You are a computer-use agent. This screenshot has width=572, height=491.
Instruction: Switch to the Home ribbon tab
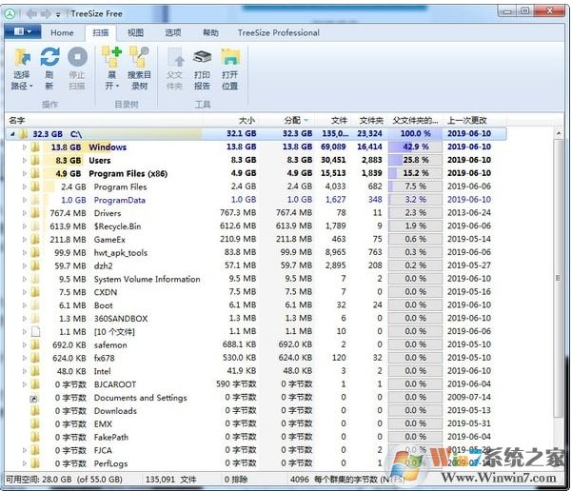coord(62,32)
